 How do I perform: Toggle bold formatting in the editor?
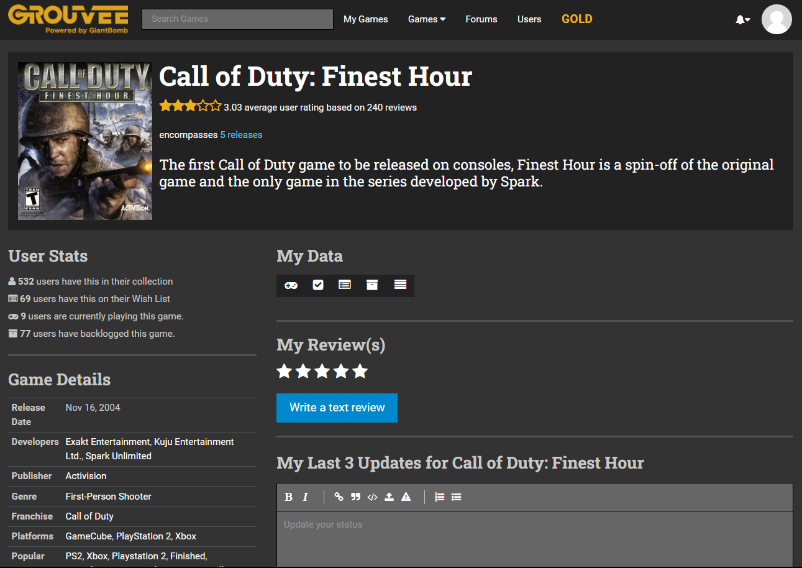tap(288, 497)
